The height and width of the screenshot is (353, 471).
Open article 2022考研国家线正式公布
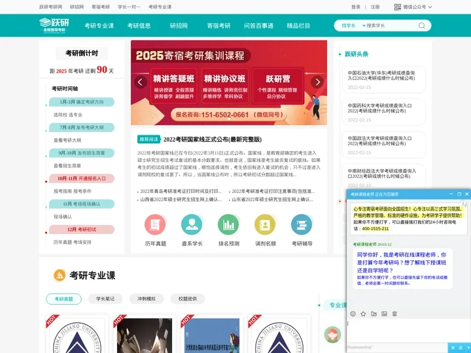click(213, 139)
